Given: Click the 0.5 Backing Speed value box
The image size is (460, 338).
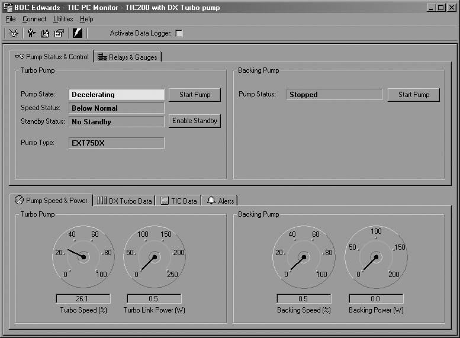Looking at the screenshot, I should point(304,299).
